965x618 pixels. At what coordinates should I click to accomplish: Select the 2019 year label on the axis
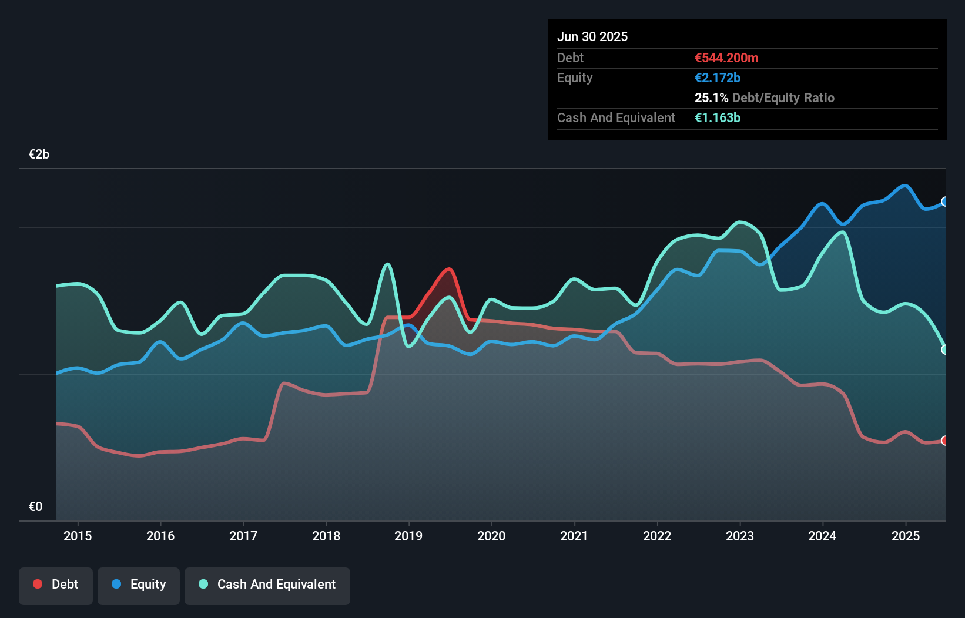(x=410, y=536)
